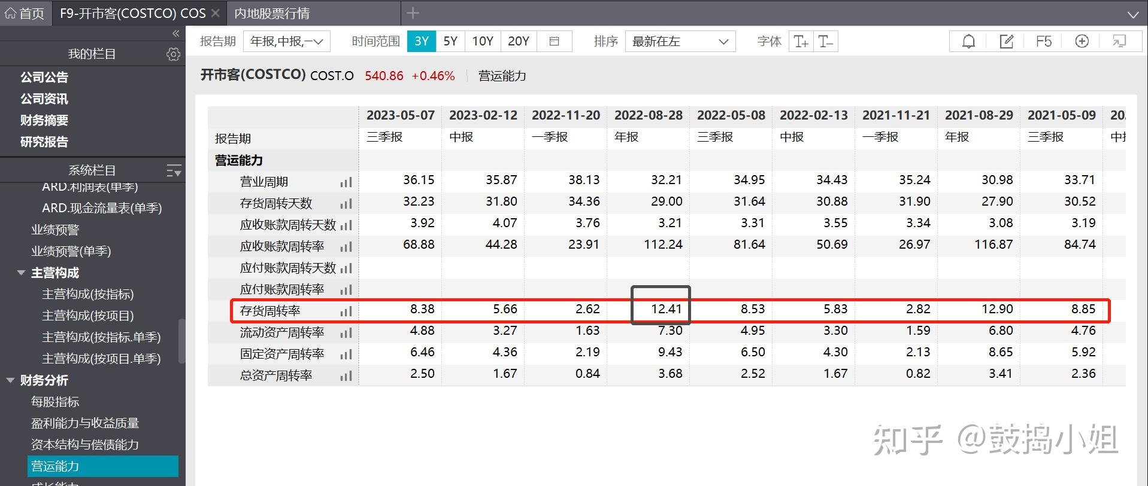Increase font size with T+ icon

coord(801,41)
